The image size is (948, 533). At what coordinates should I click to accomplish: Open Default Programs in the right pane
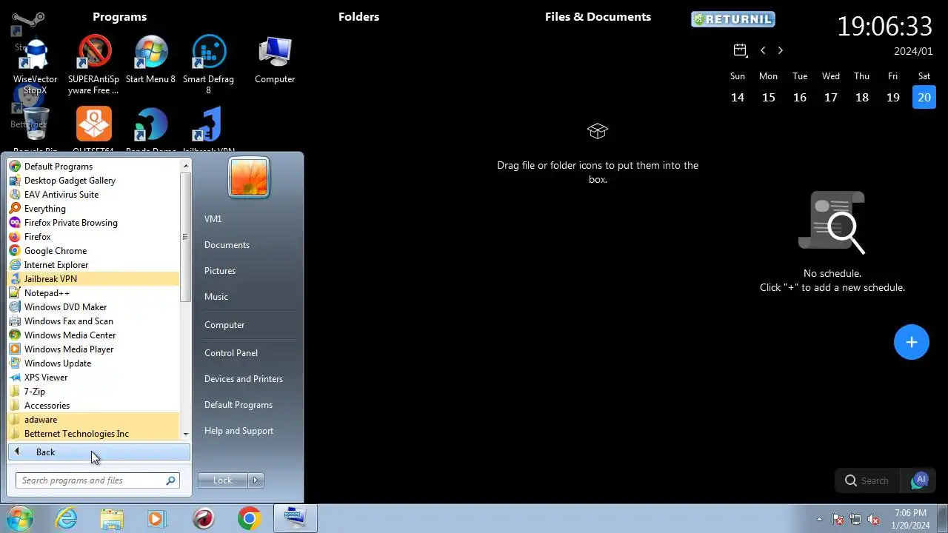pos(238,405)
